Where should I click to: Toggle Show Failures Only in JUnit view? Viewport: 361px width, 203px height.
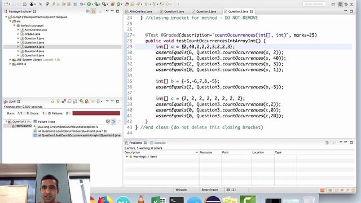[64, 101]
